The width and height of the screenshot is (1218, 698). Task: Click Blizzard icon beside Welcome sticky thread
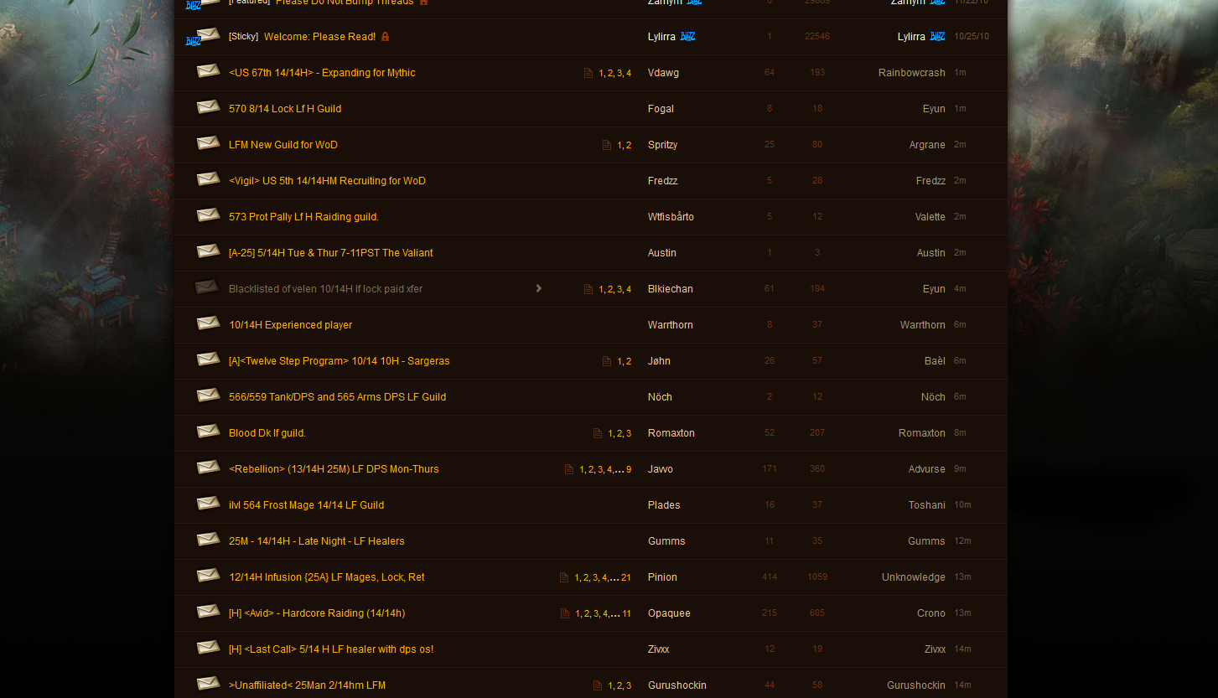coord(193,39)
